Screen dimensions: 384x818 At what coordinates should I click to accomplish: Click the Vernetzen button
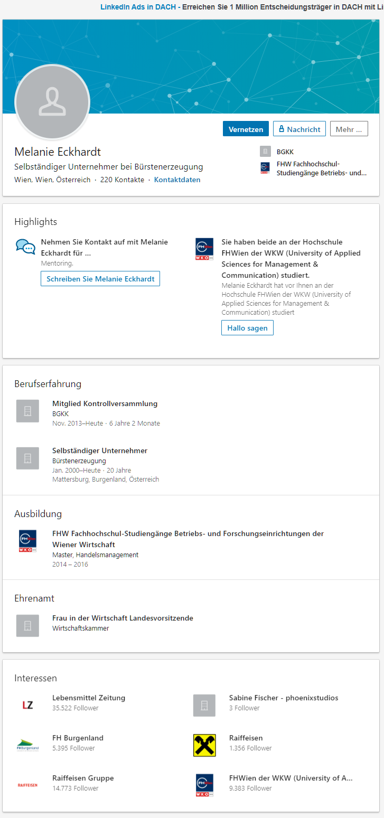[x=246, y=129]
